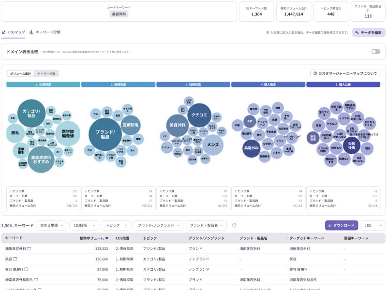Click the 1. 初期探索 stage color bar
The height and width of the screenshot is (290, 387).
(43, 84)
